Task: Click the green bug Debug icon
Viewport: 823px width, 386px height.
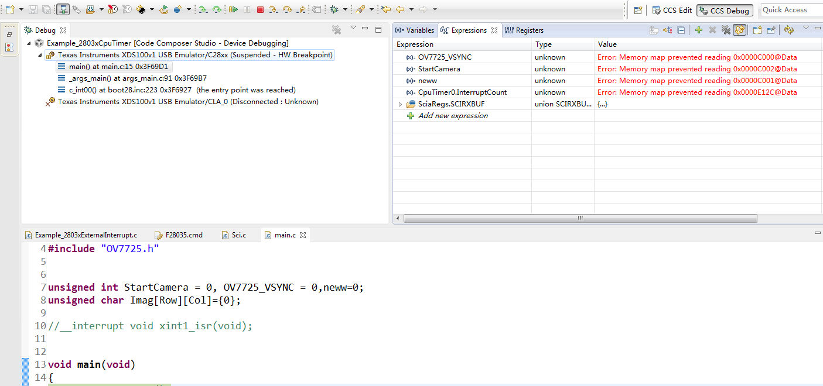Action: pyautogui.click(x=334, y=9)
